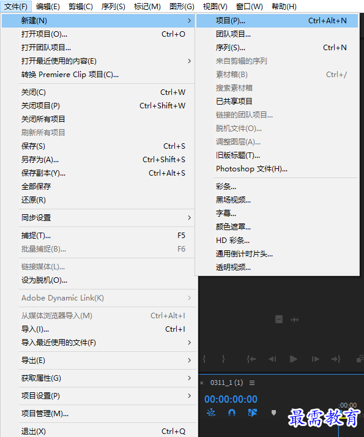Expand 打开最近使用的内容(E) submenu
Viewport: 364px width, 437px height.
click(190, 61)
